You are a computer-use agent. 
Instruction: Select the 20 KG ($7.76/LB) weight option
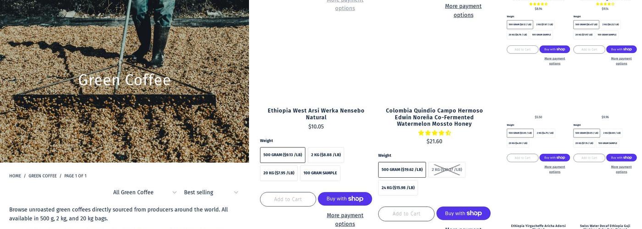pos(584,143)
